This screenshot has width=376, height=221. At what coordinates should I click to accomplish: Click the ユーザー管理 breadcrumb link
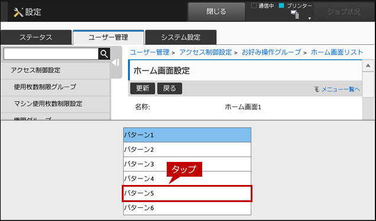pos(150,52)
